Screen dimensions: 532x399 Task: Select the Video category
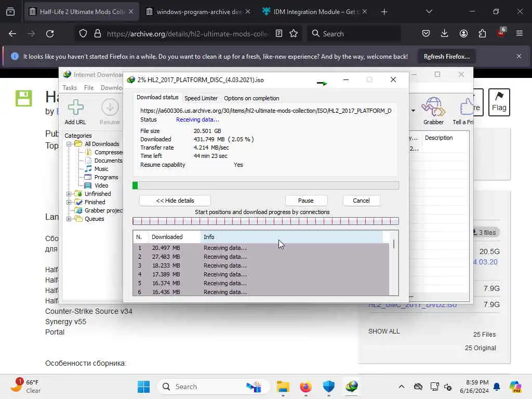point(97,185)
